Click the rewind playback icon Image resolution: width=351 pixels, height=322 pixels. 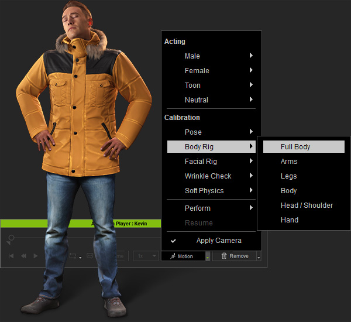click(x=24, y=256)
